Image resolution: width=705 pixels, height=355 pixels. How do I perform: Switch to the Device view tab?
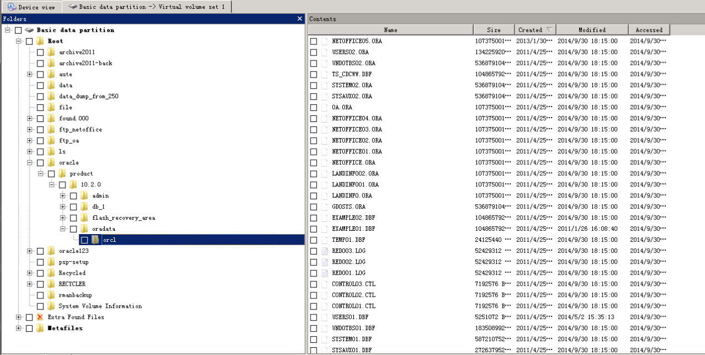(32, 7)
